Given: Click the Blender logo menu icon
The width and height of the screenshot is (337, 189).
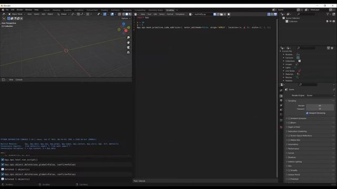Looking at the screenshot, I should pos(3,10).
